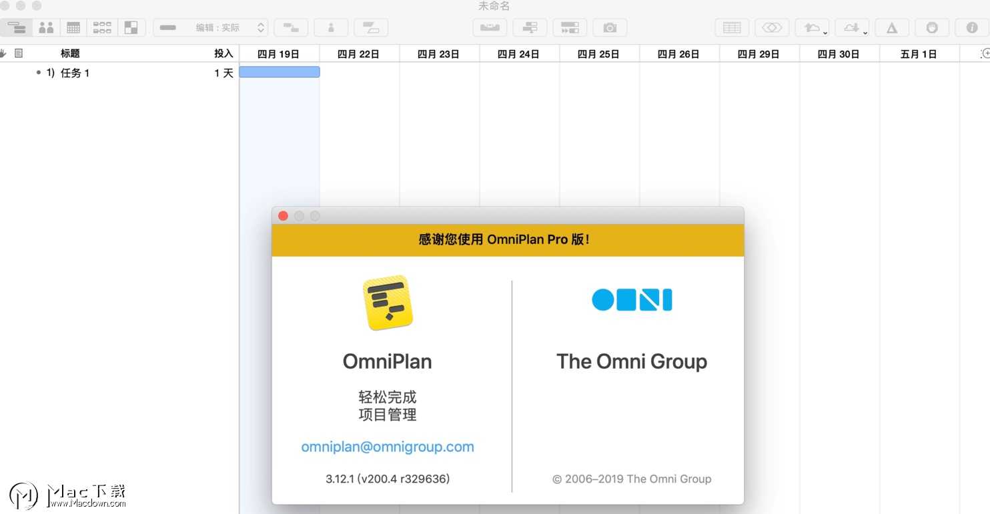The image size is (990, 514).
Task: Open the edit Actual/Baseline popup
Action: pyautogui.click(x=211, y=27)
